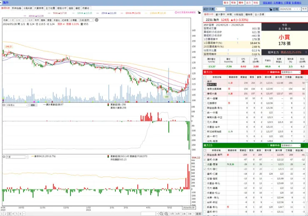The width and height of the screenshot is (308, 216).
Task: Click the circle icon of the bottom sub-chart panel
Action: pos(4,157)
